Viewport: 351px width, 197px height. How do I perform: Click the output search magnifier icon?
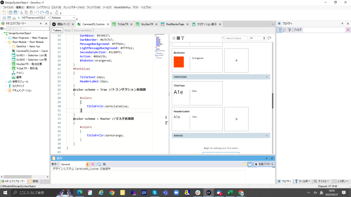[99, 164]
